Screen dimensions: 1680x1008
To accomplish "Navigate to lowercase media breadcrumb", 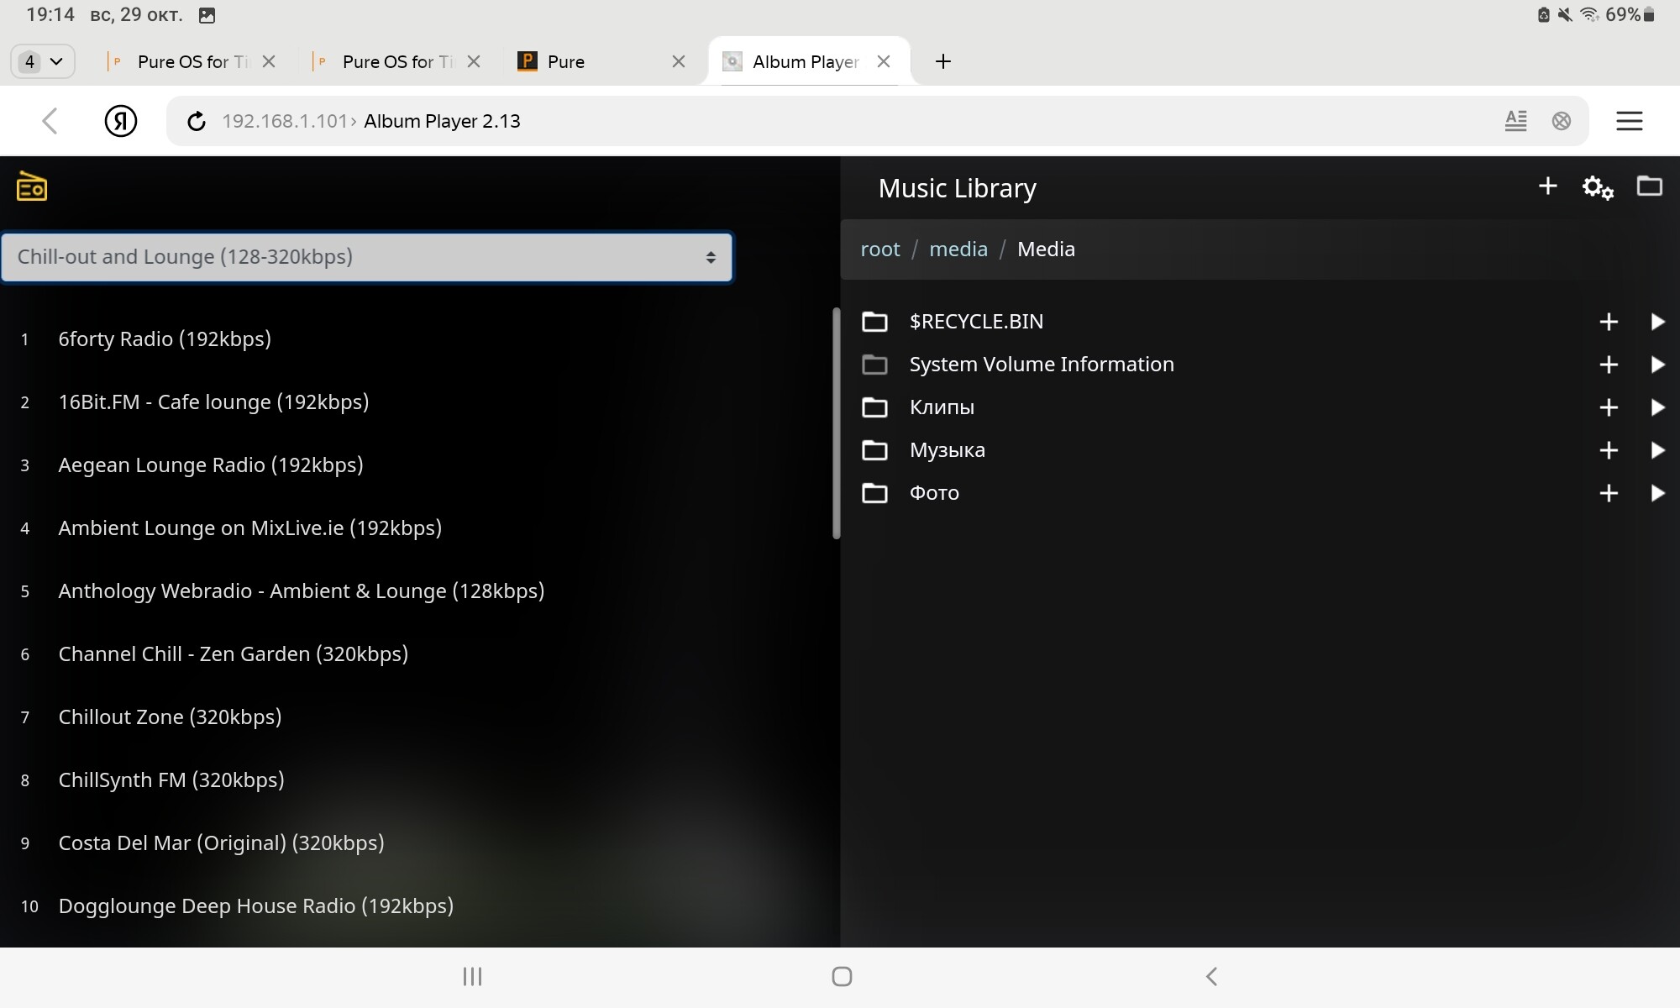I will click(958, 249).
